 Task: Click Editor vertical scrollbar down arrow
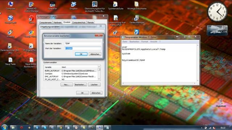tap(198, 81)
